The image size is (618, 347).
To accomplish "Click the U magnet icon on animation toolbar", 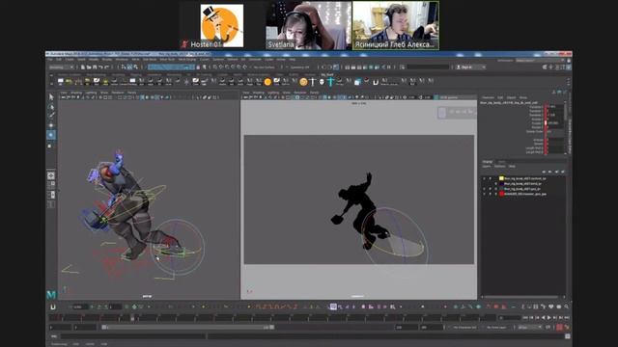I will (53, 307).
